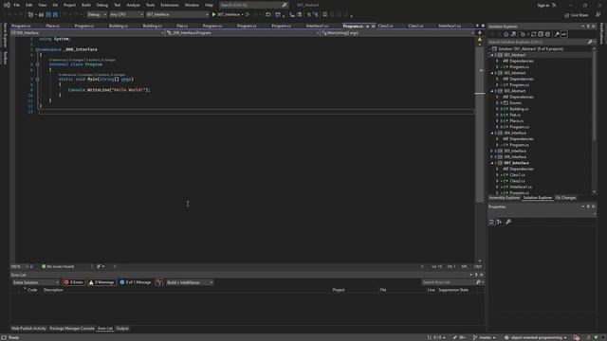Click the No issues found indicator

[58, 267]
